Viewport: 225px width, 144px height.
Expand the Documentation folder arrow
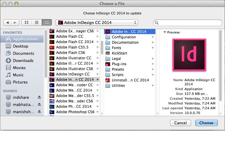coord(153,43)
